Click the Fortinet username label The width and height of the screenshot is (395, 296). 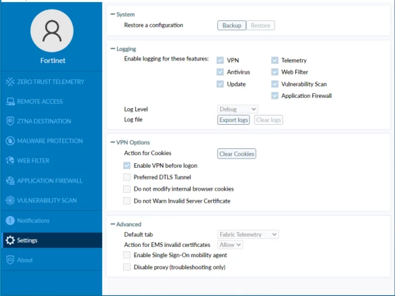pos(52,60)
